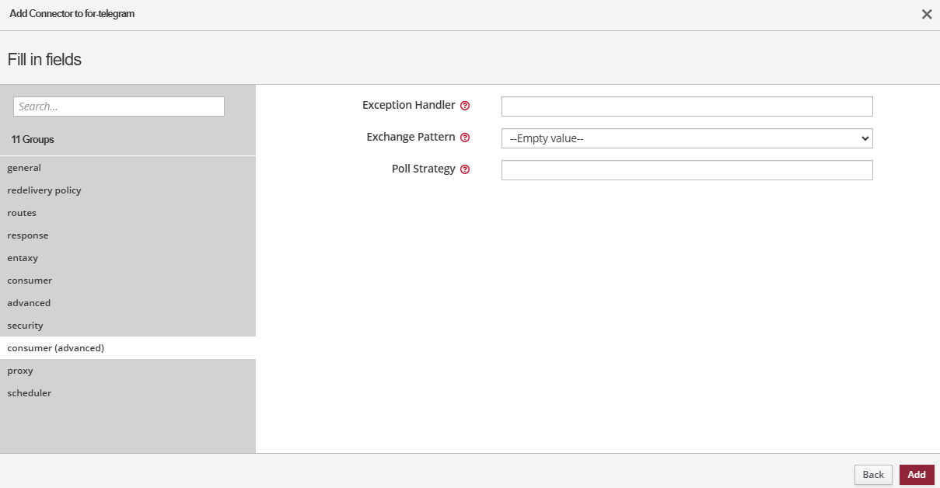940x488 pixels.
Task: Go to the advanced group
Action: pyautogui.click(x=29, y=303)
